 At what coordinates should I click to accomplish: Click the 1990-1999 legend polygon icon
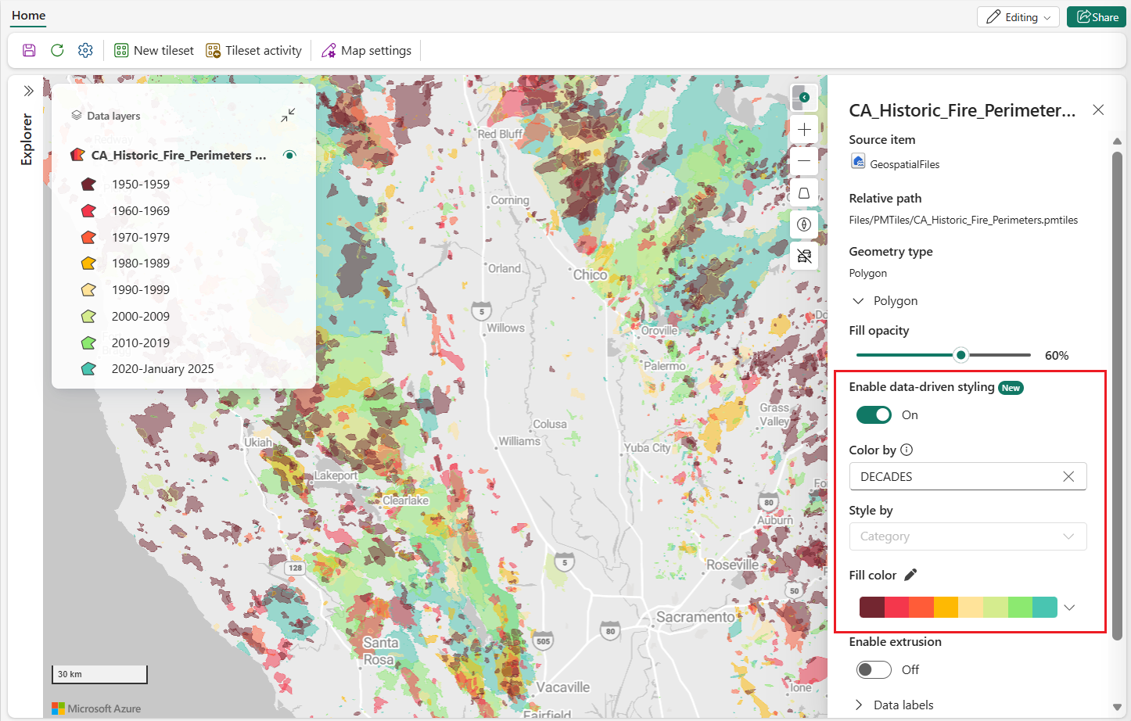click(88, 290)
